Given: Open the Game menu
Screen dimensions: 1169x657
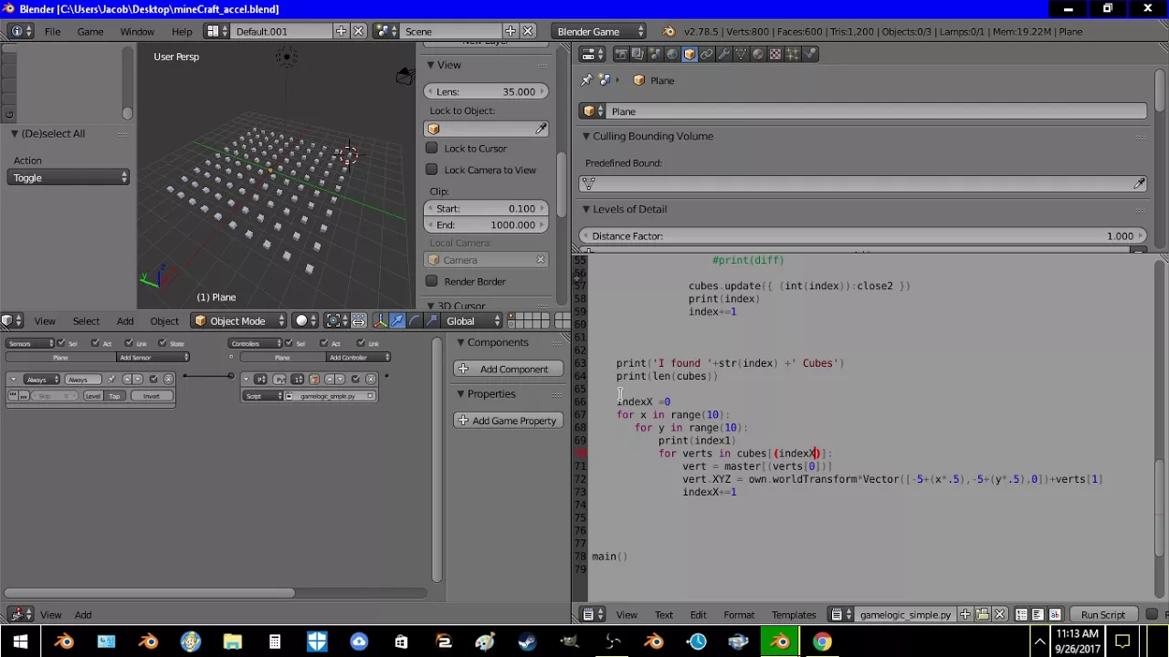Looking at the screenshot, I should tap(90, 31).
